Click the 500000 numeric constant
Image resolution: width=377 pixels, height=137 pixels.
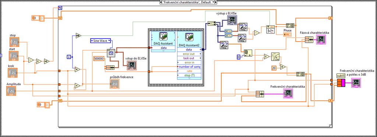99,58
